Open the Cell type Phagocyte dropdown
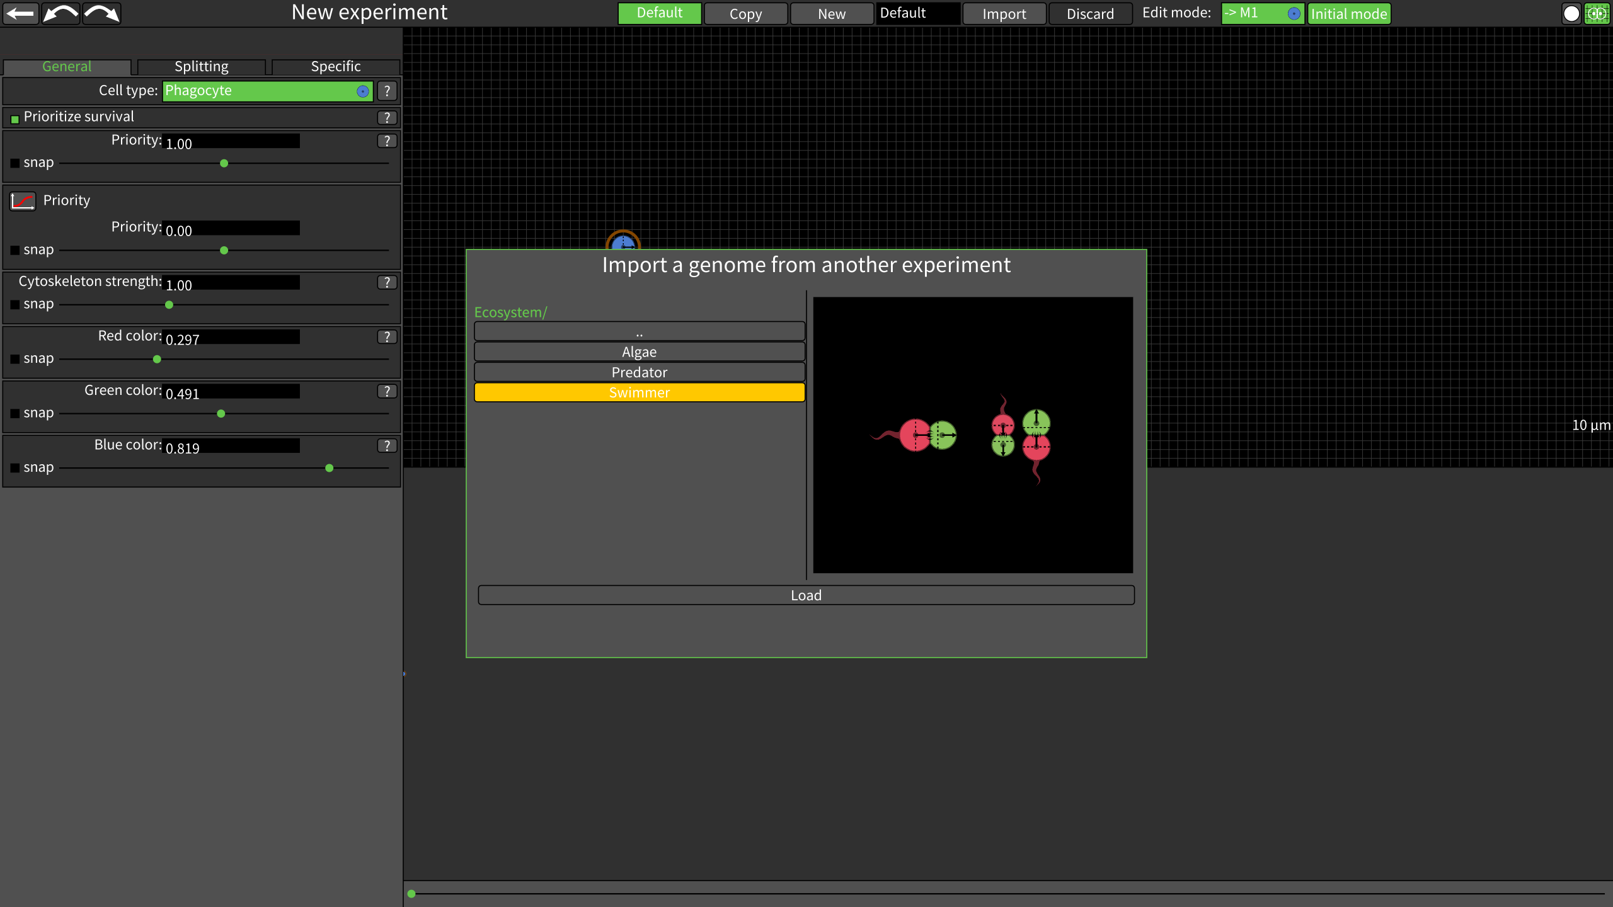The image size is (1613, 907). click(268, 91)
